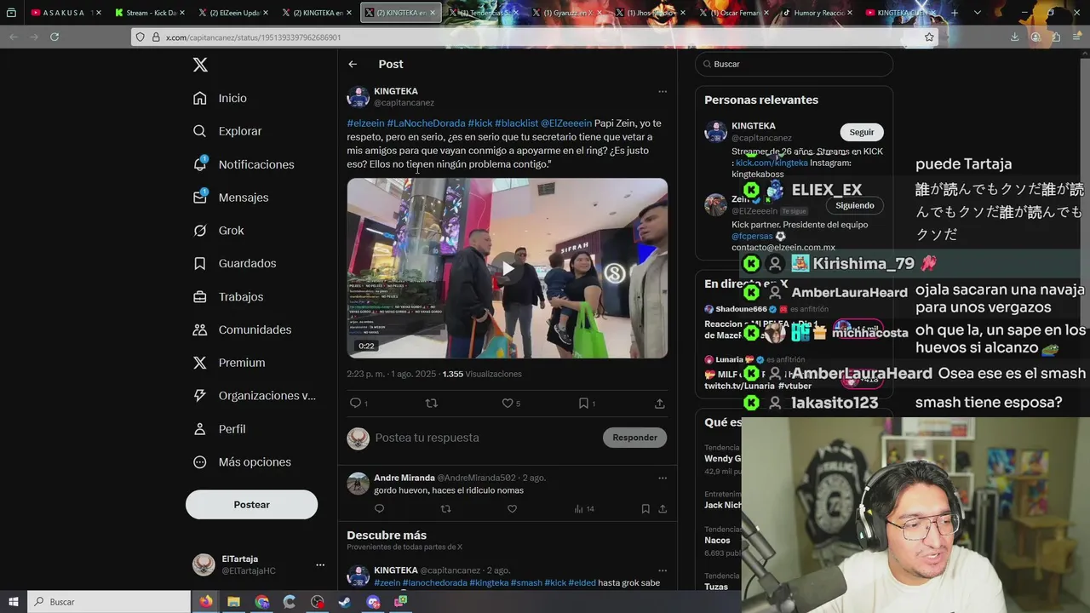Click the #elzeein hashtag
1090x613 pixels.
[x=365, y=123]
